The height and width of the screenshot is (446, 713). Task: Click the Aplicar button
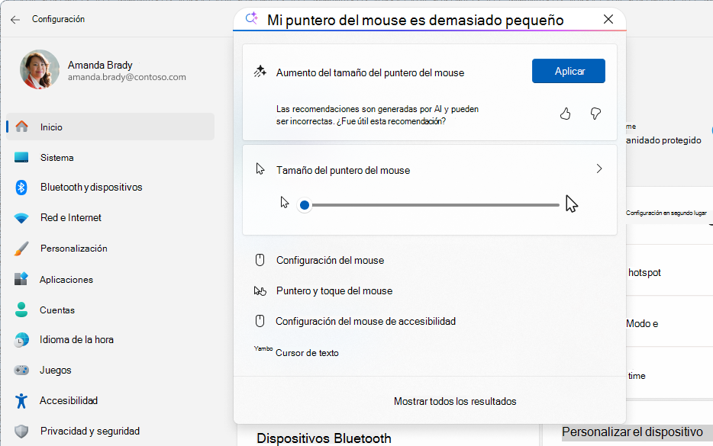point(568,70)
